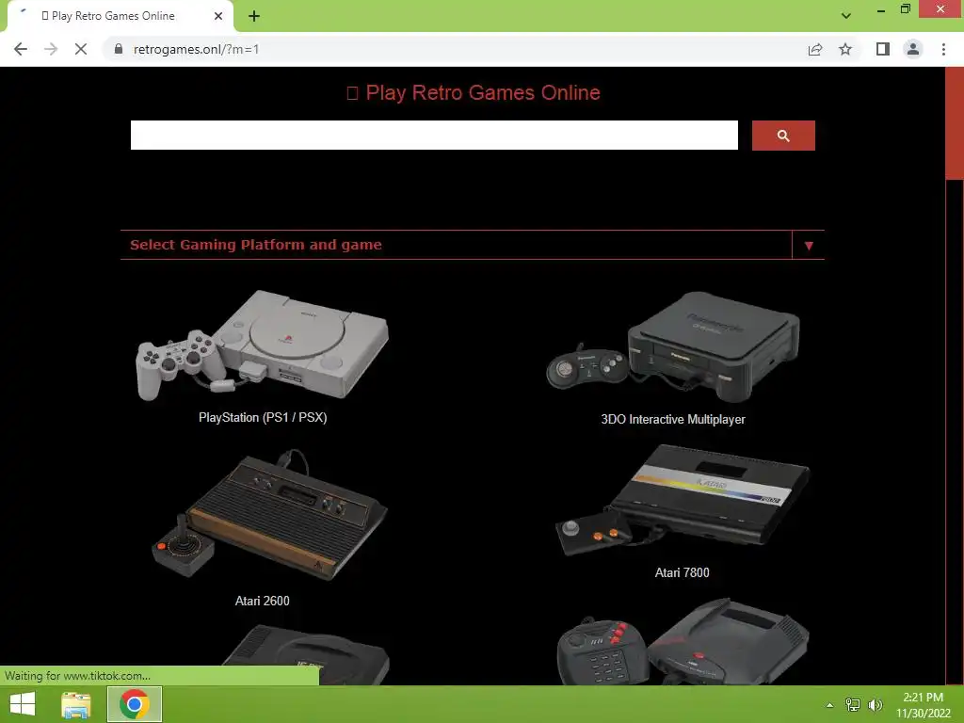The height and width of the screenshot is (723, 964).
Task: Open Chrome three-dot menu
Action: point(943,49)
